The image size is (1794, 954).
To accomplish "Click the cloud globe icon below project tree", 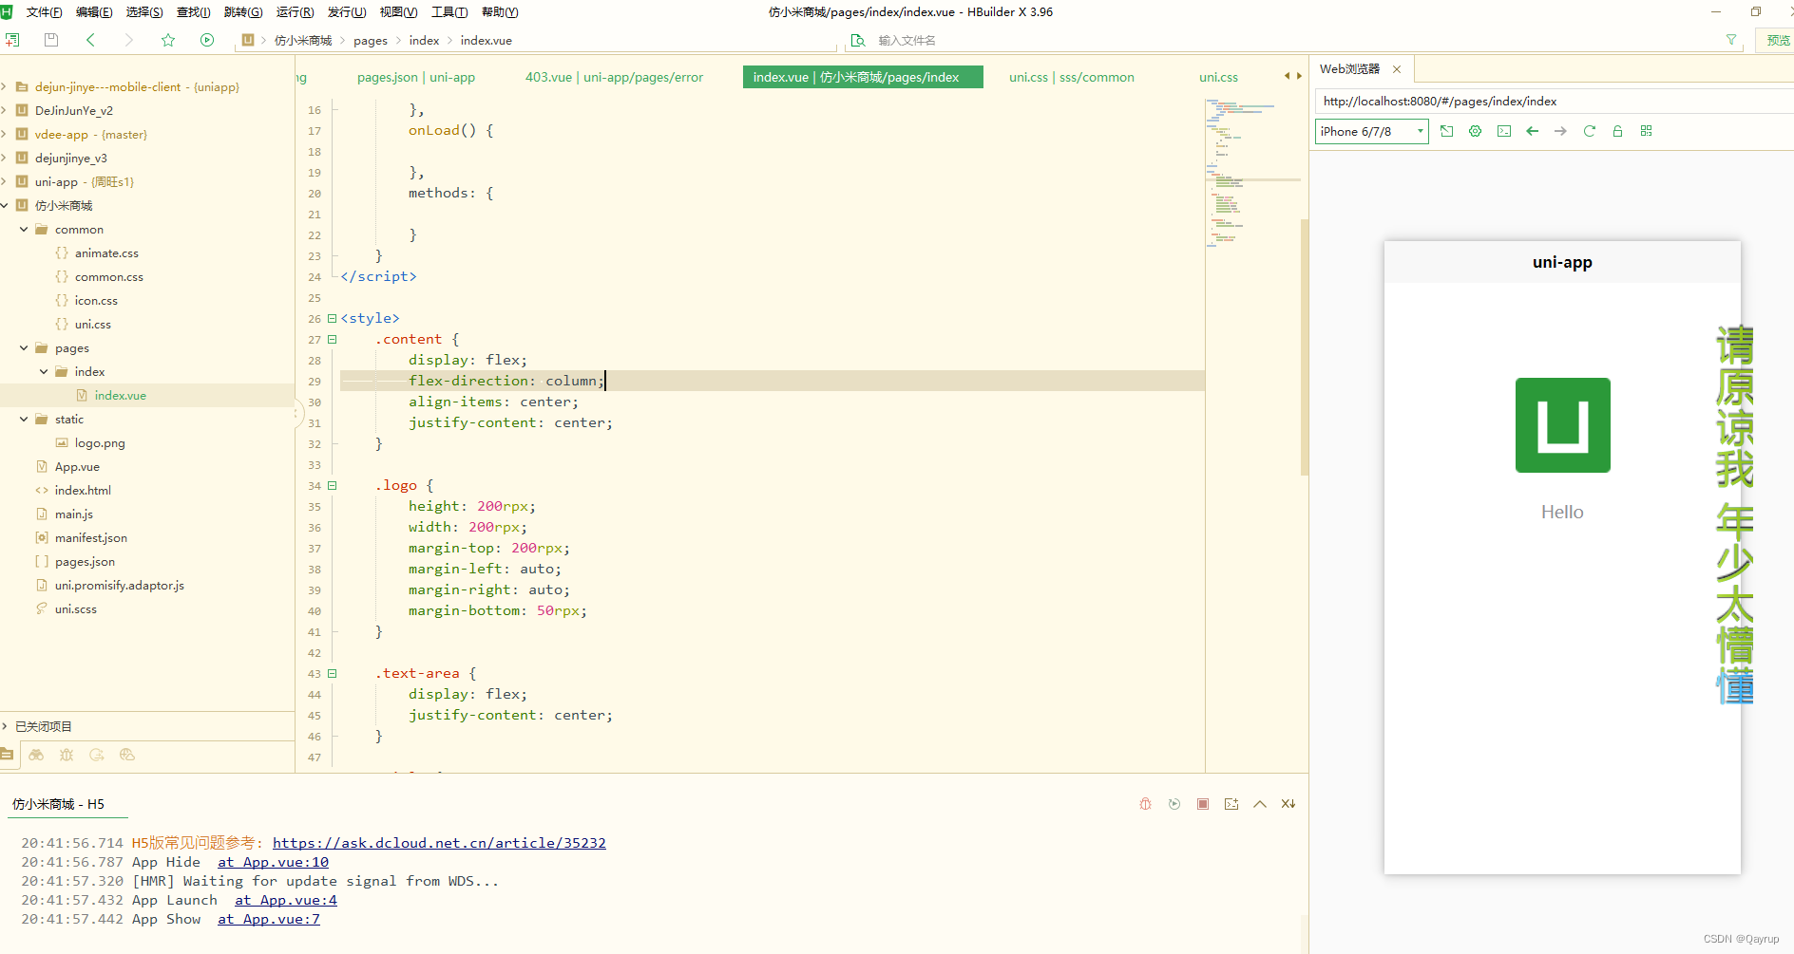I will pos(127,755).
